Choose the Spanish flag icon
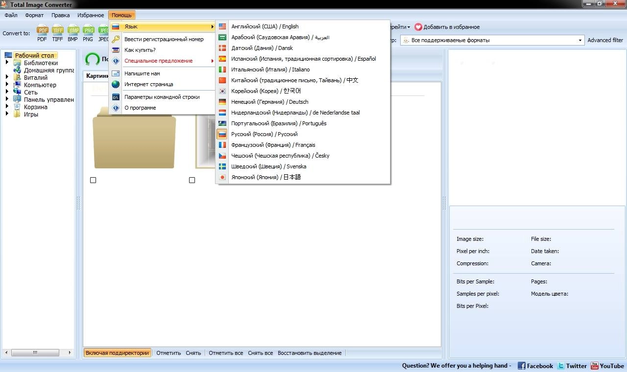The height and width of the screenshot is (372, 627). pos(222,59)
